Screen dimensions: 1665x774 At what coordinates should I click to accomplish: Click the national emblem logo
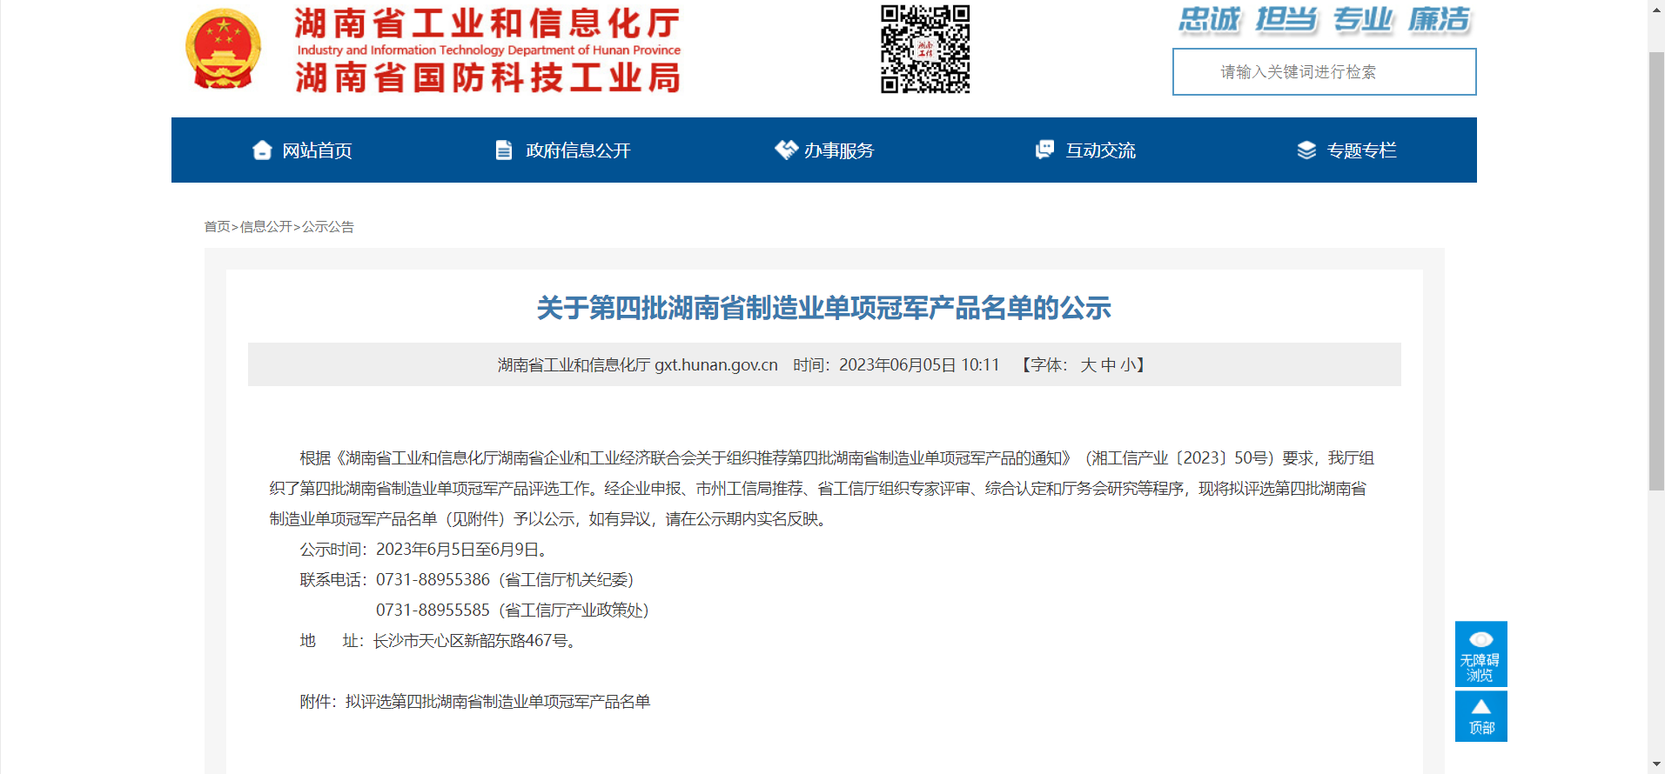point(224,50)
